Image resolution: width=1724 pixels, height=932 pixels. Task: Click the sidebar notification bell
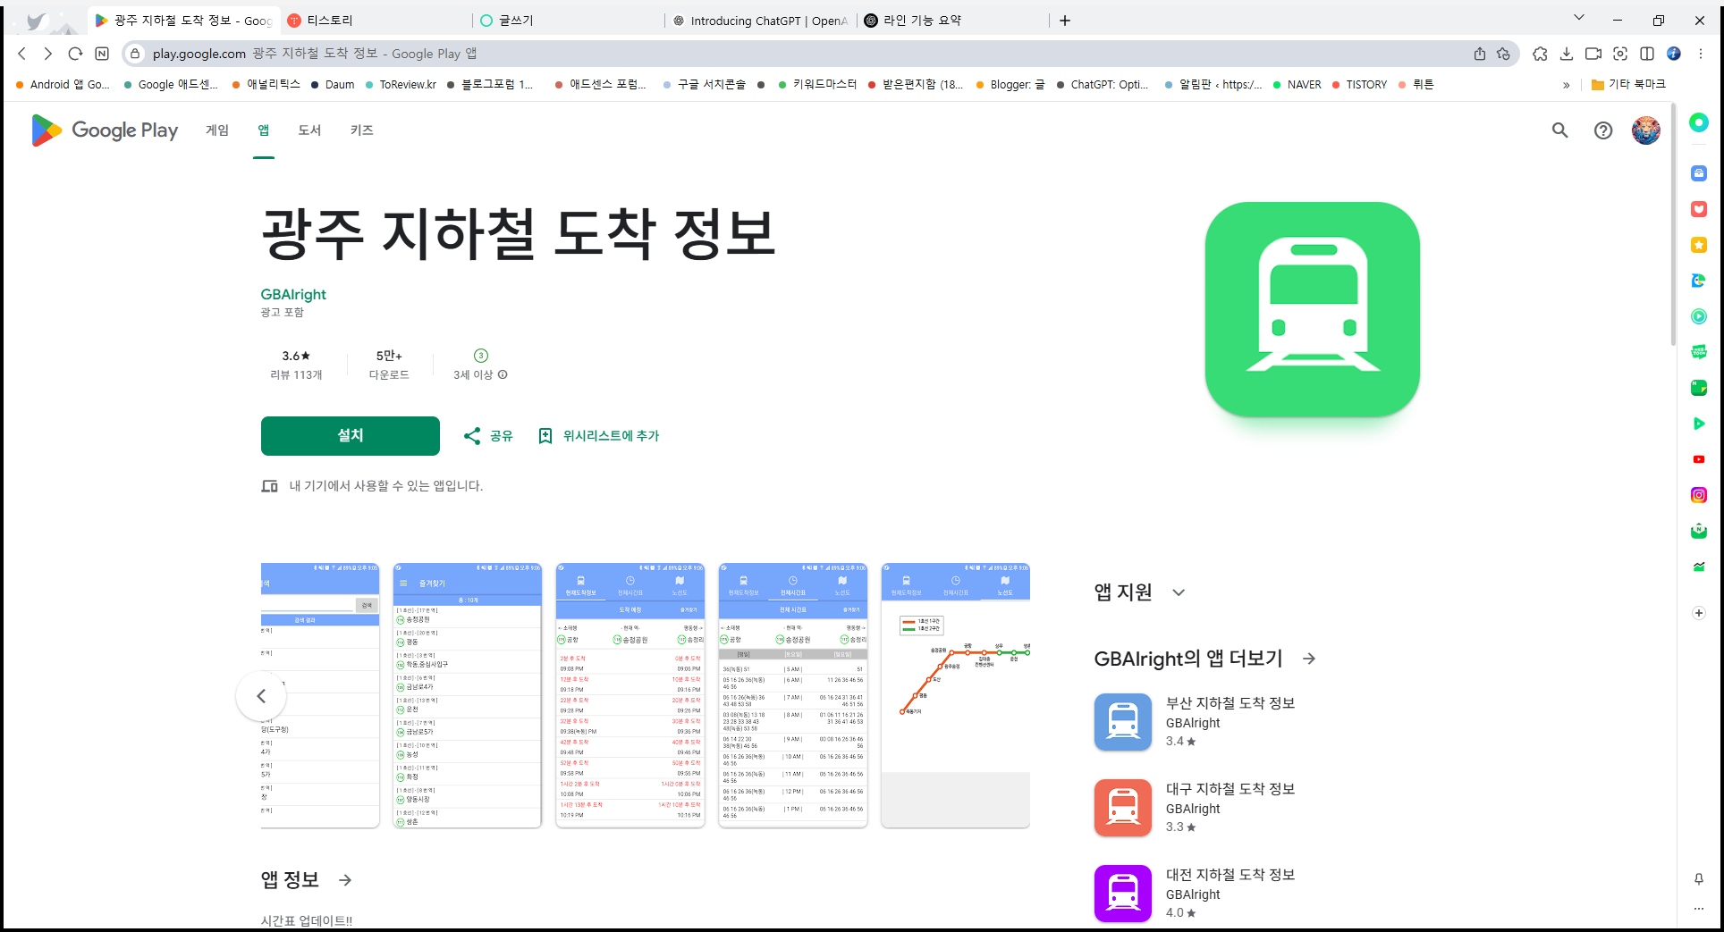1698,879
